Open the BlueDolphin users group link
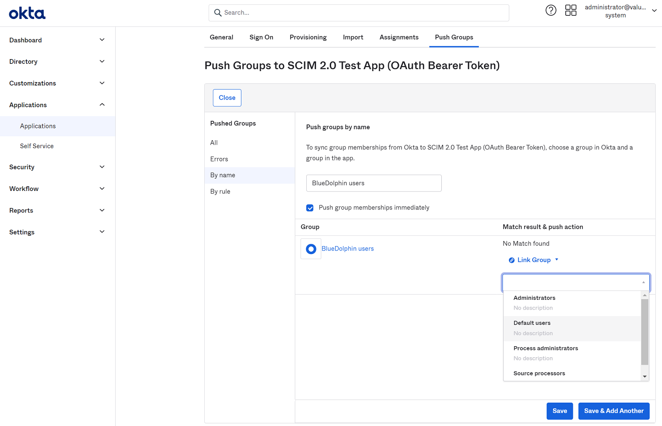This screenshot has height=426, width=662. (x=348, y=249)
